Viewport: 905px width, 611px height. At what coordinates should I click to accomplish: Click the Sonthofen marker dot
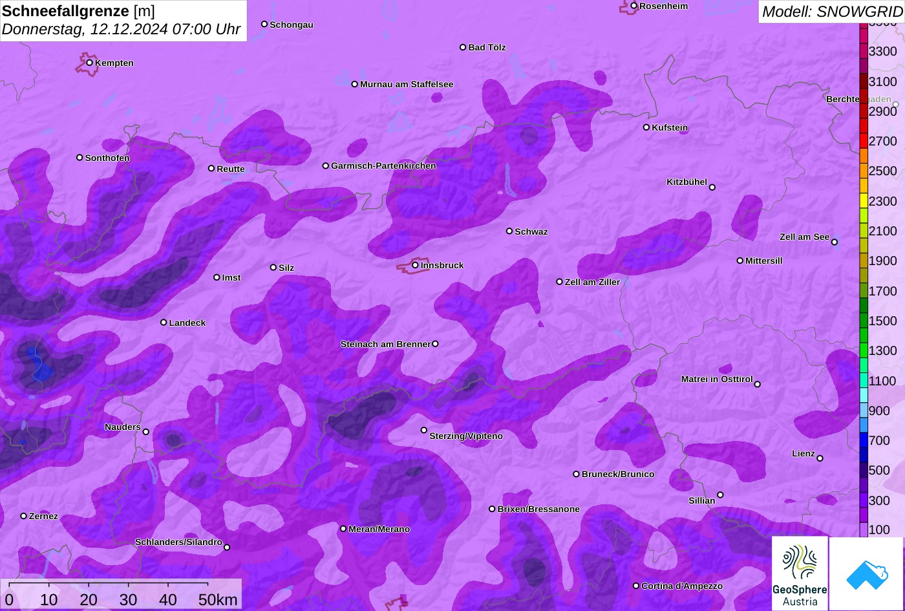(80, 158)
